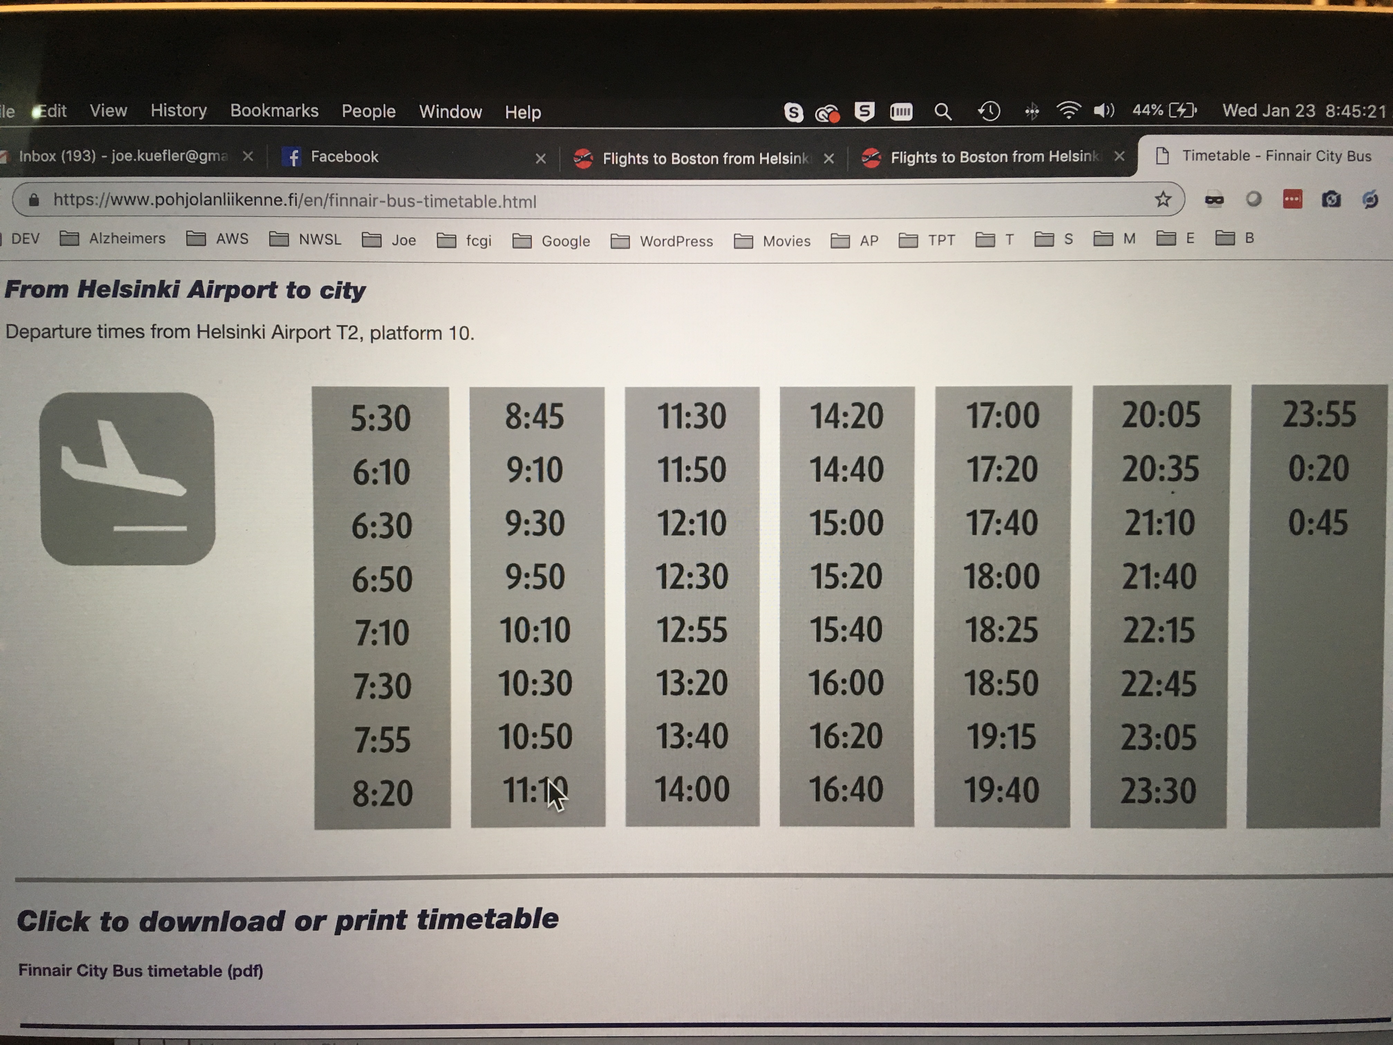Screen dimensions: 1393x1045
Task: Click the volume speaker icon in menu bar
Action: point(1103,111)
